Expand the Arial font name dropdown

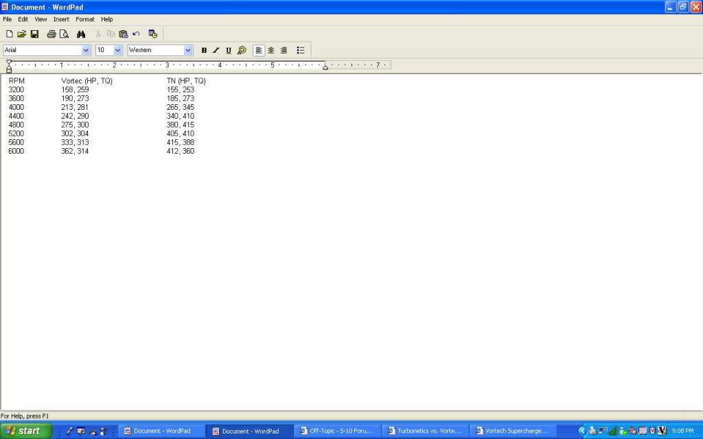[86, 50]
